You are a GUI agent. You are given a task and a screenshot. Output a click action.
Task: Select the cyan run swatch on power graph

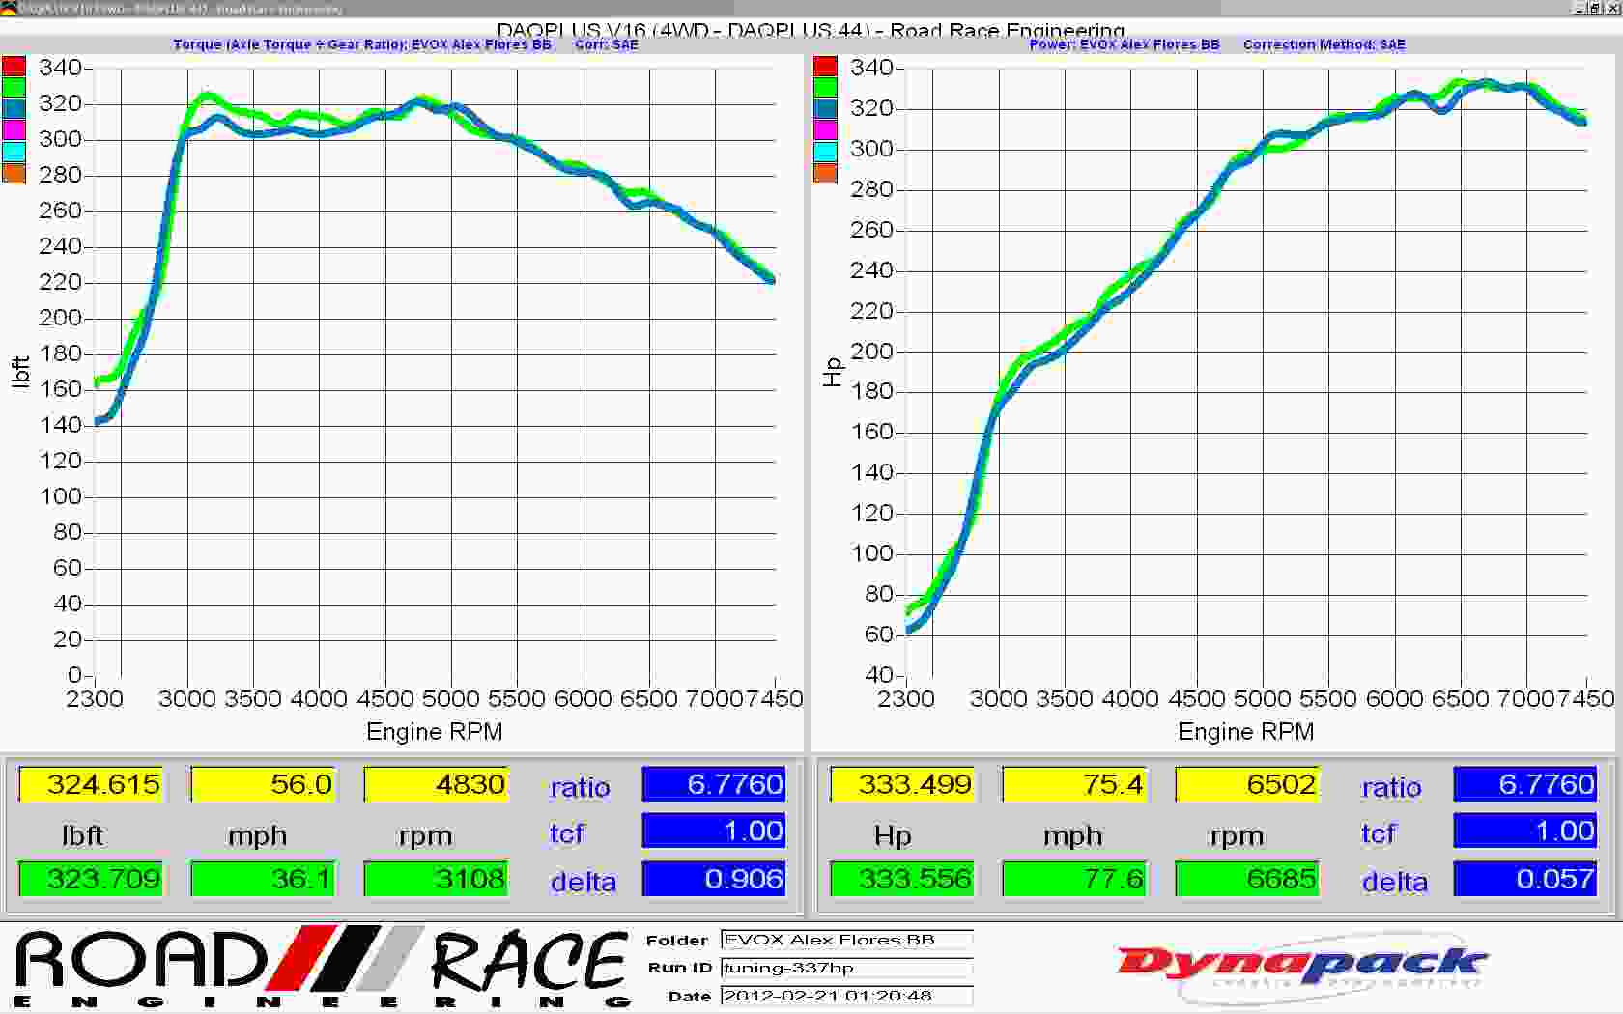click(x=825, y=152)
